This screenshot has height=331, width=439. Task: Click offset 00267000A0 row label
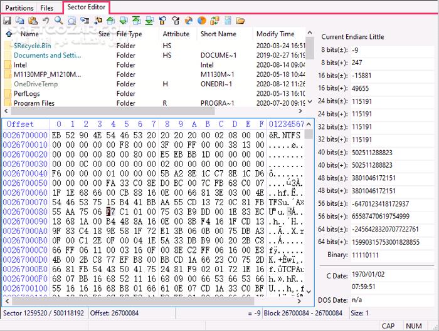[x=25, y=231]
